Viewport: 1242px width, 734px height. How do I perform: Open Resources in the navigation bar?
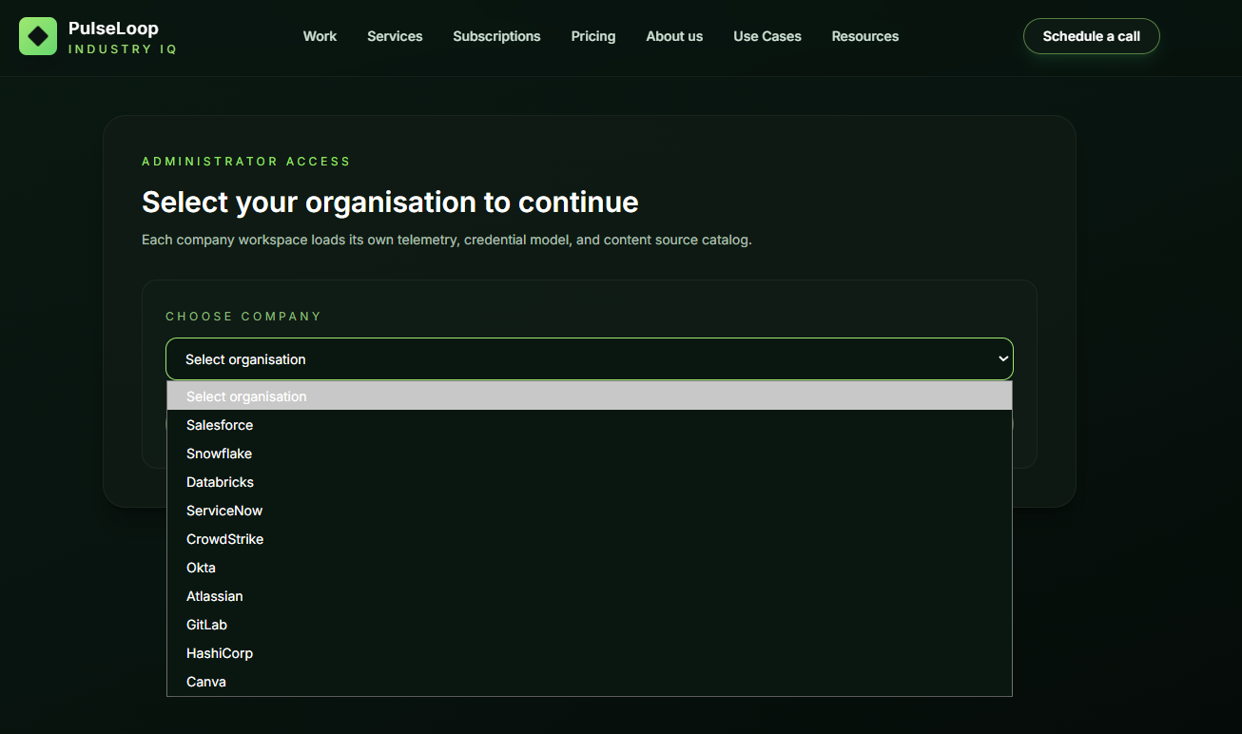point(865,36)
